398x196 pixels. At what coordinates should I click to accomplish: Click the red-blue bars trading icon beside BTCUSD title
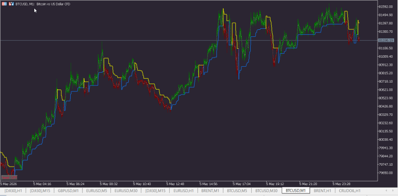click(x=11, y=4)
